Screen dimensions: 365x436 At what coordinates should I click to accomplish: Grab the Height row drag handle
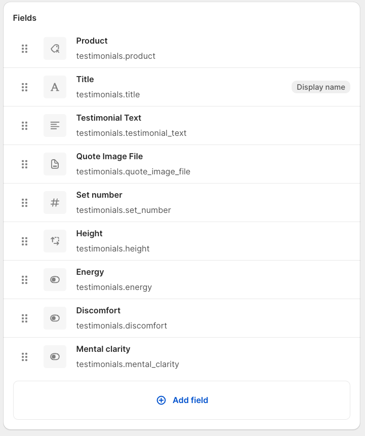coord(24,241)
